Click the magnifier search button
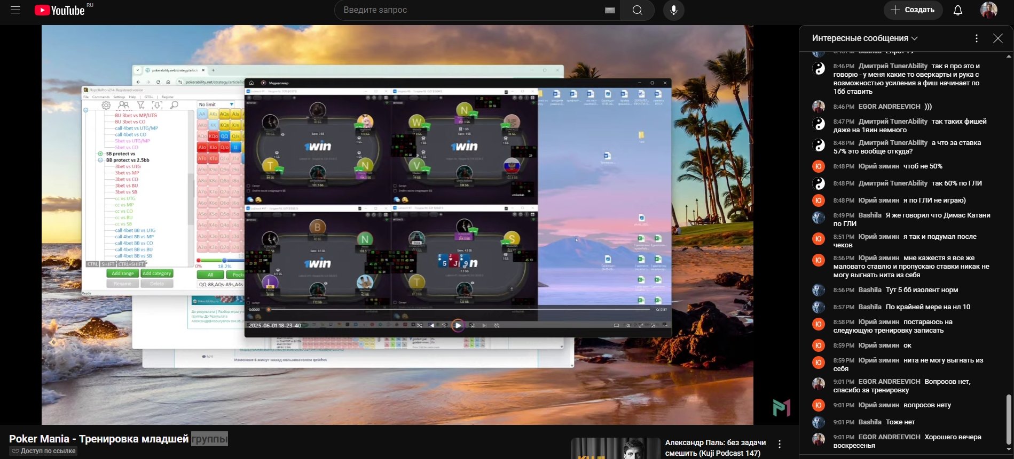The width and height of the screenshot is (1014, 459). point(638,10)
